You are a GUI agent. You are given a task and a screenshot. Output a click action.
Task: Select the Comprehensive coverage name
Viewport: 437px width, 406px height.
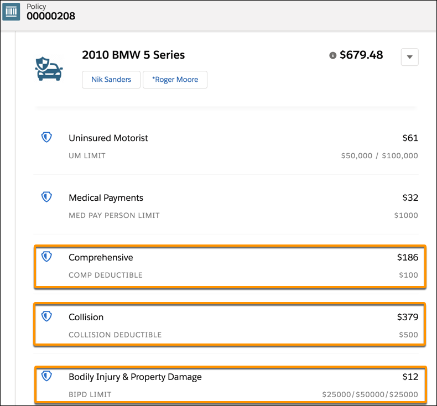click(101, 257)
